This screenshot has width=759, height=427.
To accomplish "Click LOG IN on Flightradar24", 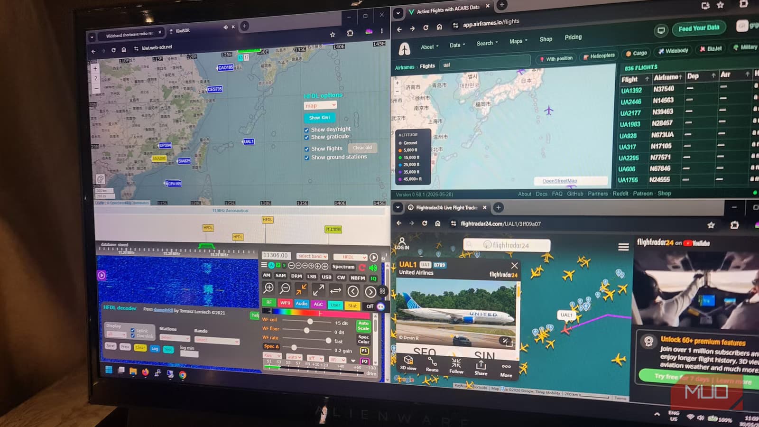I will [402, 244].
